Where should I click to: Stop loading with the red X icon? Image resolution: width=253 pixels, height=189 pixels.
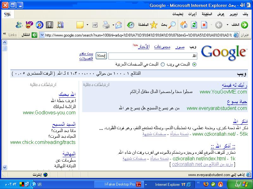[x=204, y=25]
